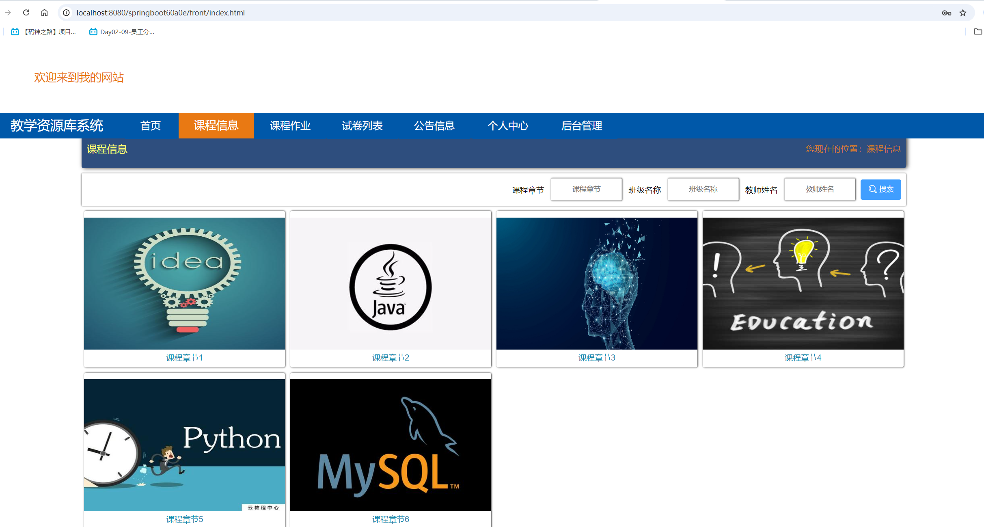Open the 课程章节1 course link
This screenshot has width=984, height=527.
[184, 358]
